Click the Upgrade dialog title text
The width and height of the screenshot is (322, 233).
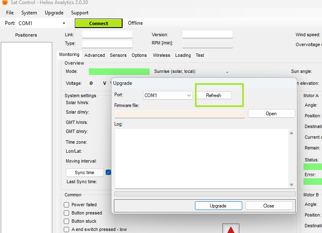coord(123,83)
